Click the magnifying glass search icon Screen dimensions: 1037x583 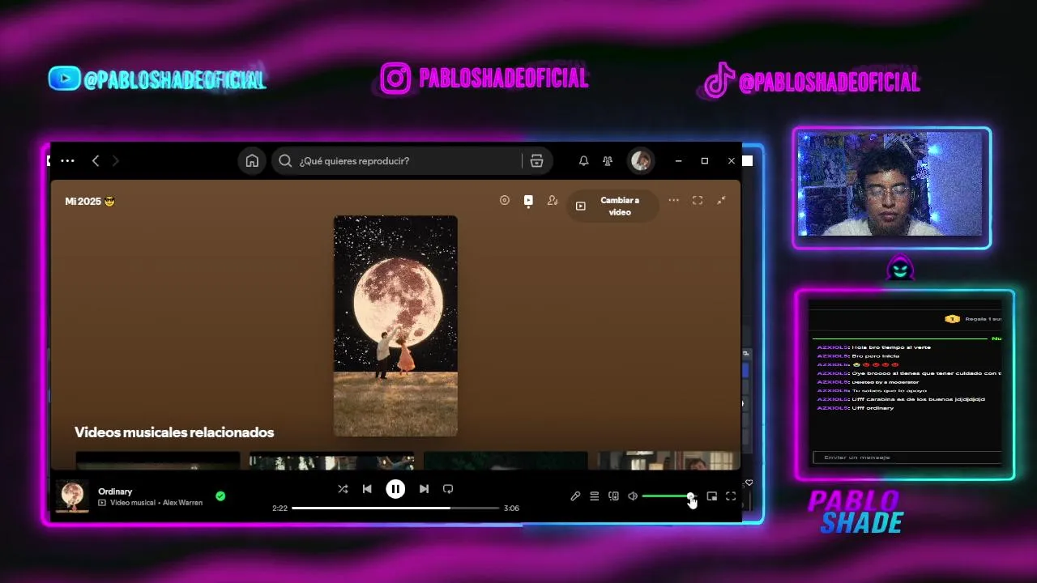tap(285, 161)
